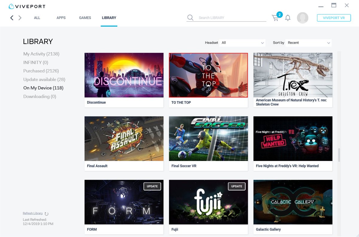Click 'Five Nights at Freddy's VR: Help Wanted' title
Viewport: 359px width, 237px height.
pyautogui.click(x=287, y=166)
